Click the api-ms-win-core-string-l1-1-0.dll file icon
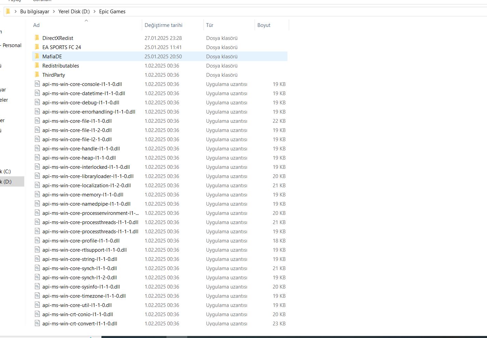The height and width of the screenshot is (338, 487). click(37, 259)
